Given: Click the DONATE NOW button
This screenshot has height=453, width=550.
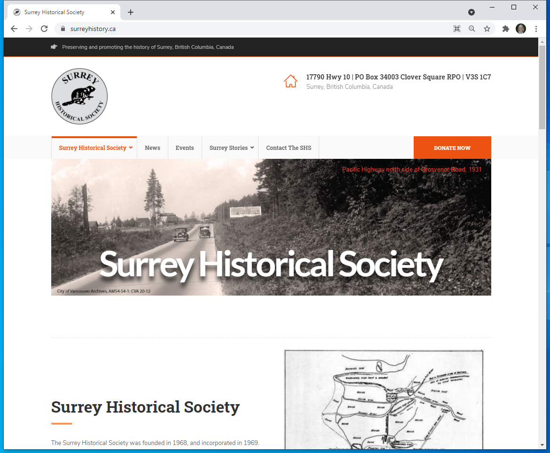Looking at the screenshot, I should click(452, 148).
